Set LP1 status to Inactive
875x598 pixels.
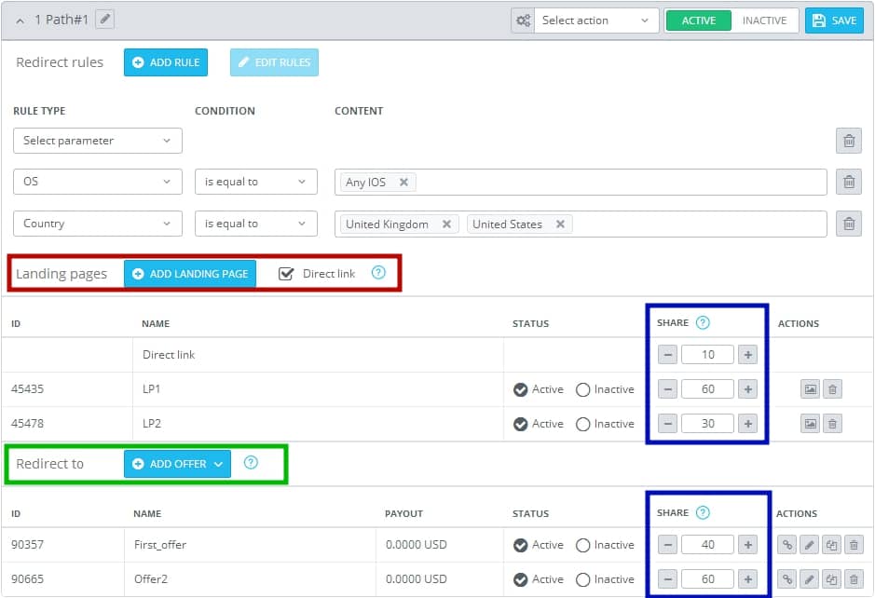pos(582,389)
